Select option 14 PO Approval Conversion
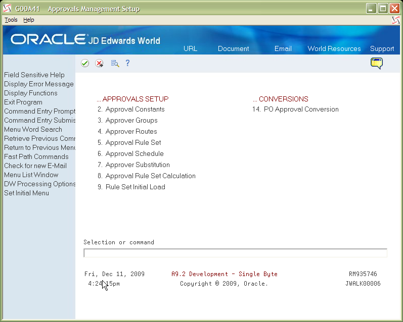The height and width of the screenshot is (322, 403). 295,109
